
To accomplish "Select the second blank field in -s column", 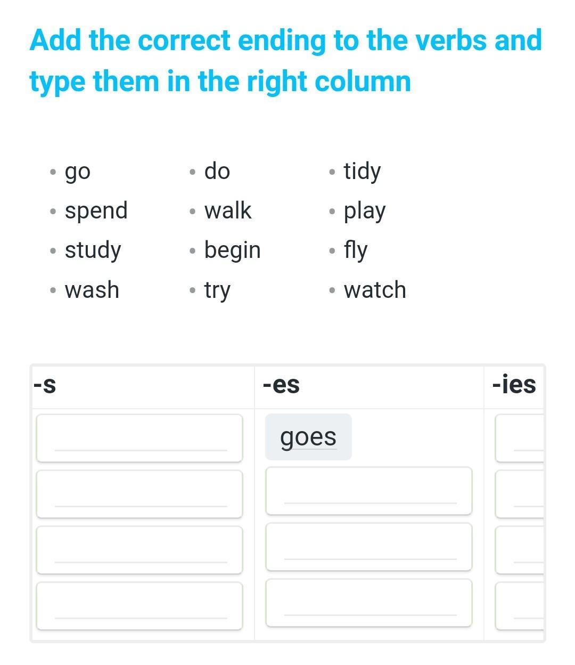I will [x=139, y=494].
